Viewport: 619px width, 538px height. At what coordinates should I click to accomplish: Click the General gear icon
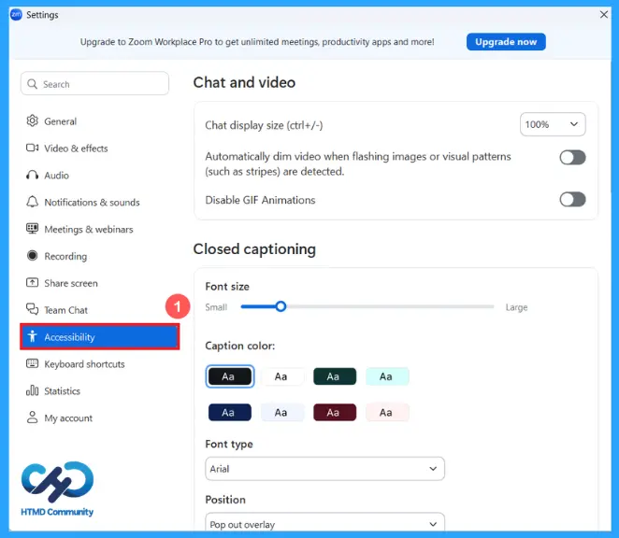coord(33,120)
